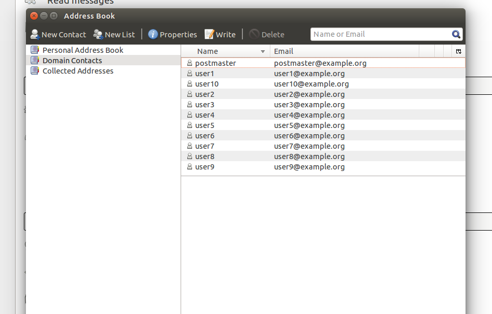Focus the Name or Email search field
This screenshot has height=314, width=492.
tap(380, 35)
